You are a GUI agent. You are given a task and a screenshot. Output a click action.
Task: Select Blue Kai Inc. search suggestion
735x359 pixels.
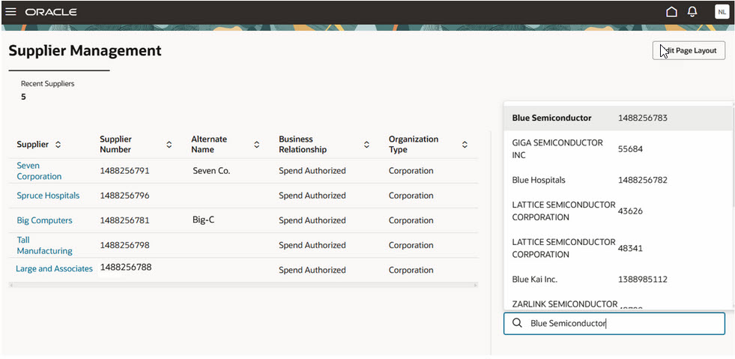618,280
